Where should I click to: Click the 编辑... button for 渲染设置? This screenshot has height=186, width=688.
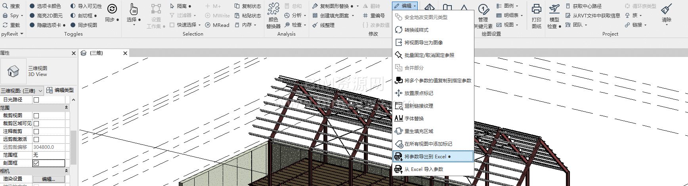pos(49,179)
